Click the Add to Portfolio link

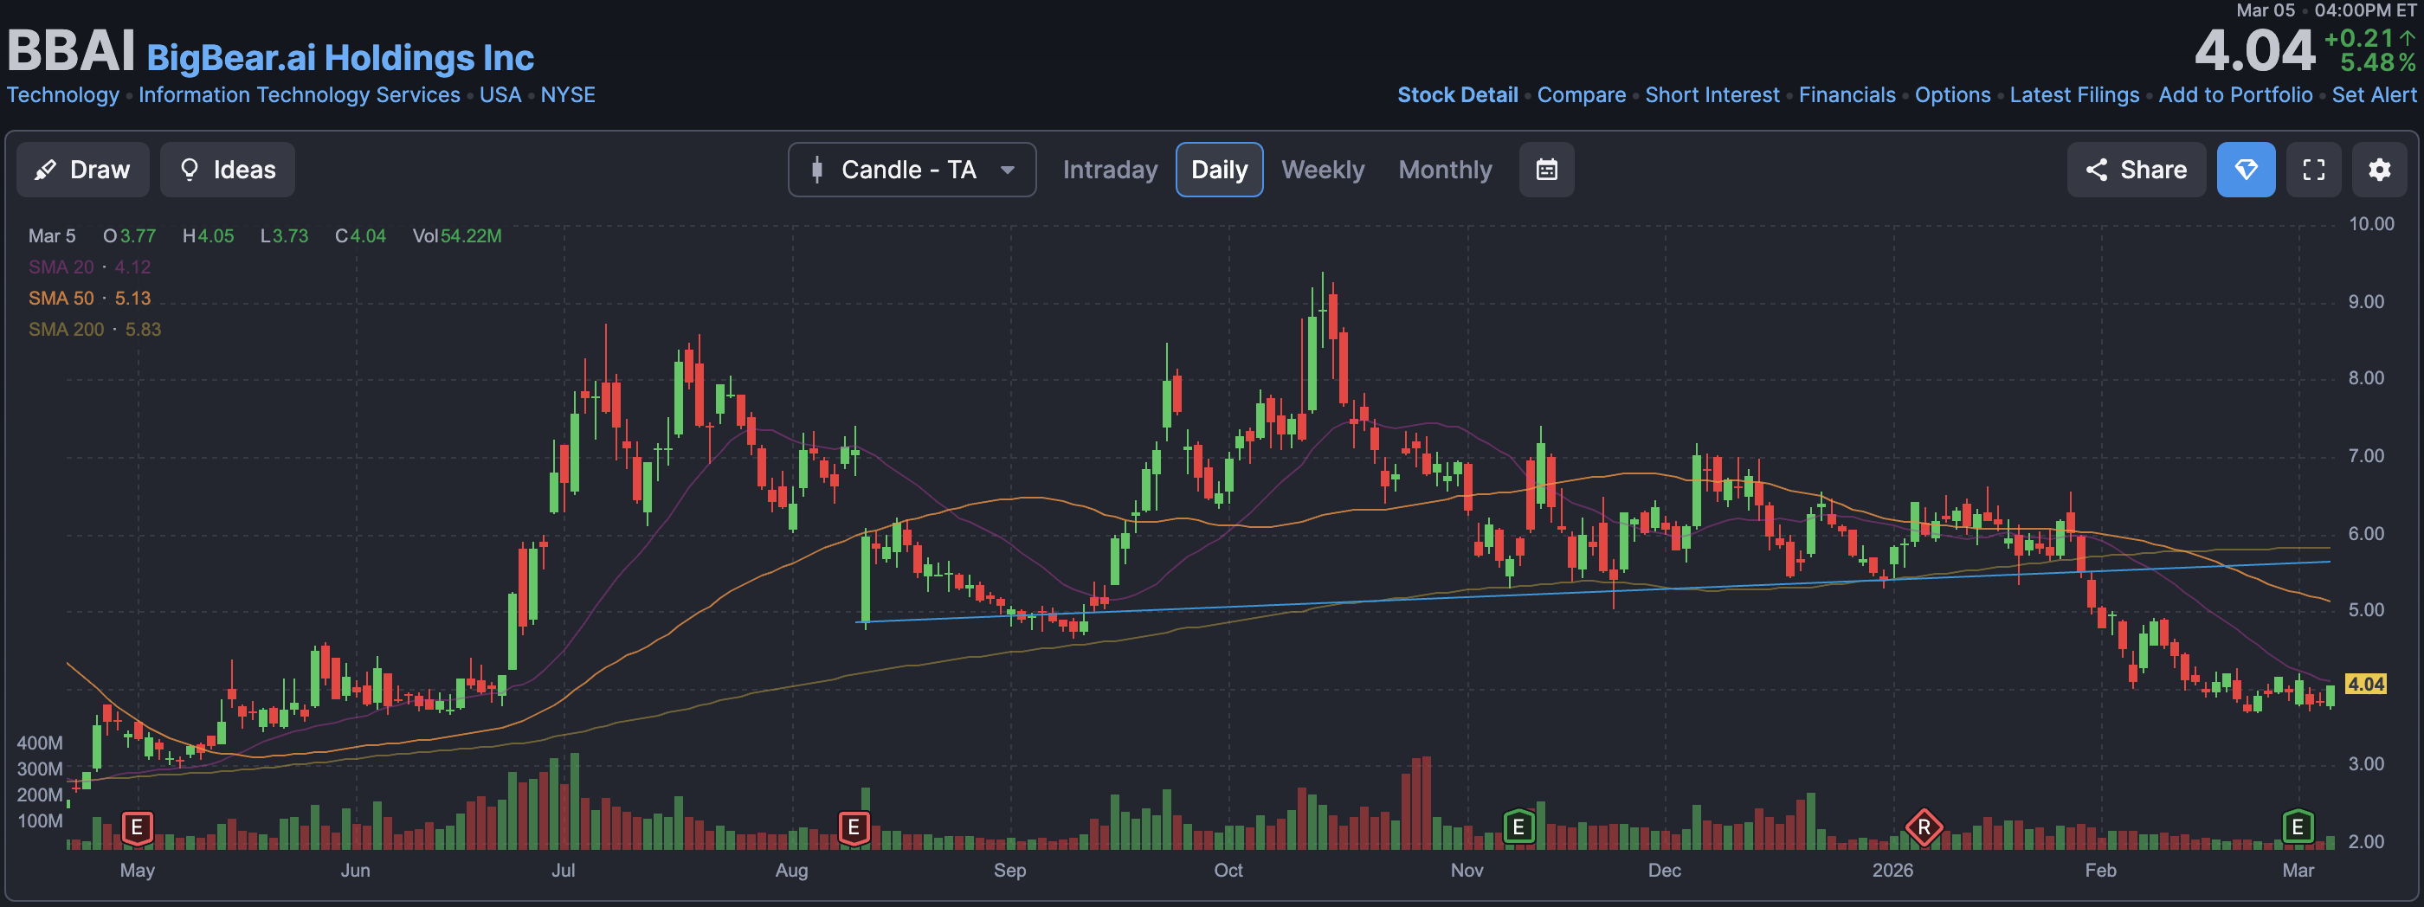click(2235, 95)
